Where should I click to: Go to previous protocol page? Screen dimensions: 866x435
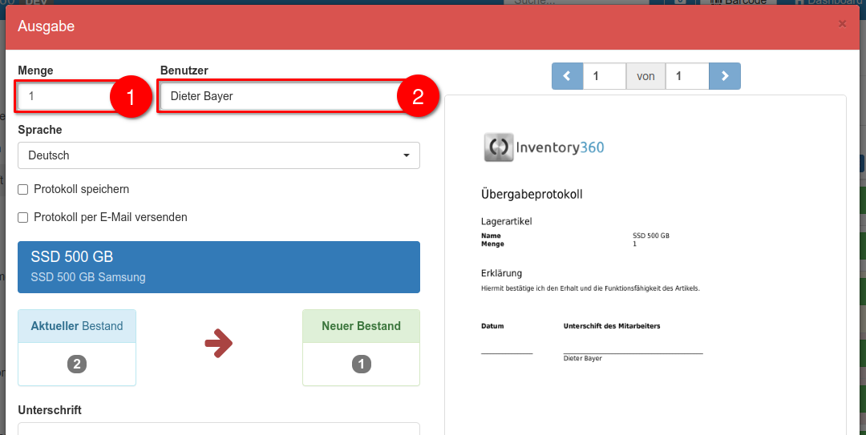567,76
